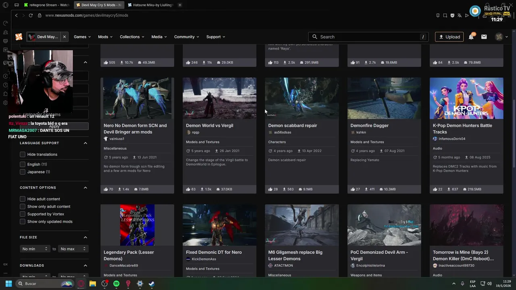Collapse the Content Options section
The image size is (516, 290).
click(x=85, y=188)
